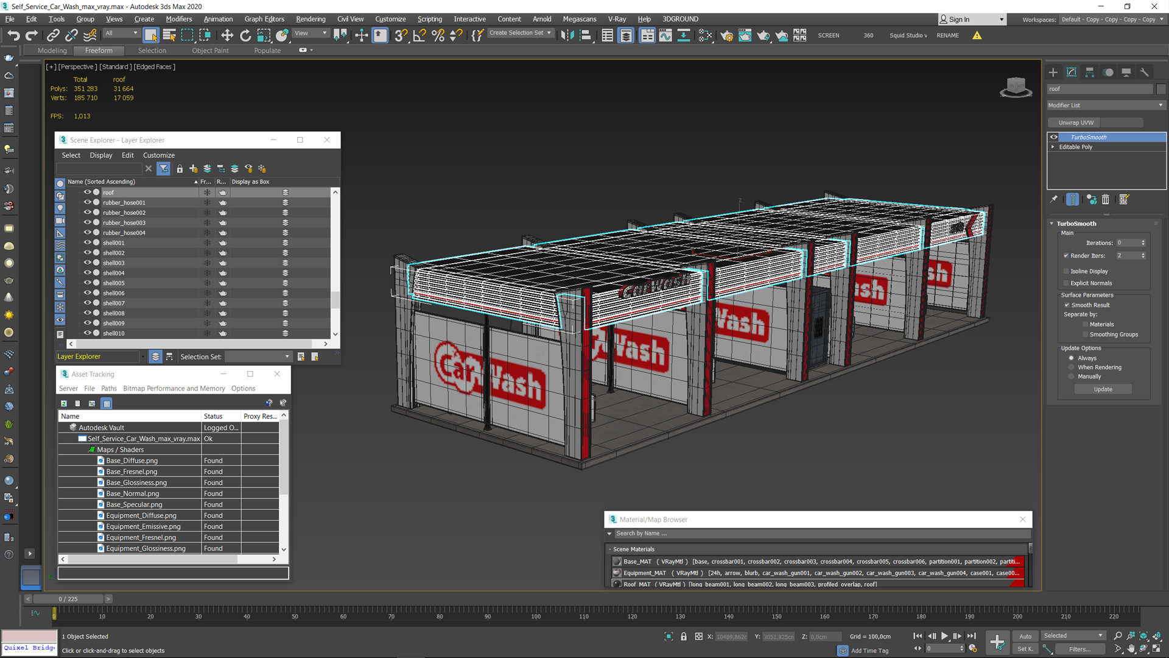Screen dimensions: 1169x658
Task: Collapse the TurboSmooth rollout
Action: point(1051,224)
